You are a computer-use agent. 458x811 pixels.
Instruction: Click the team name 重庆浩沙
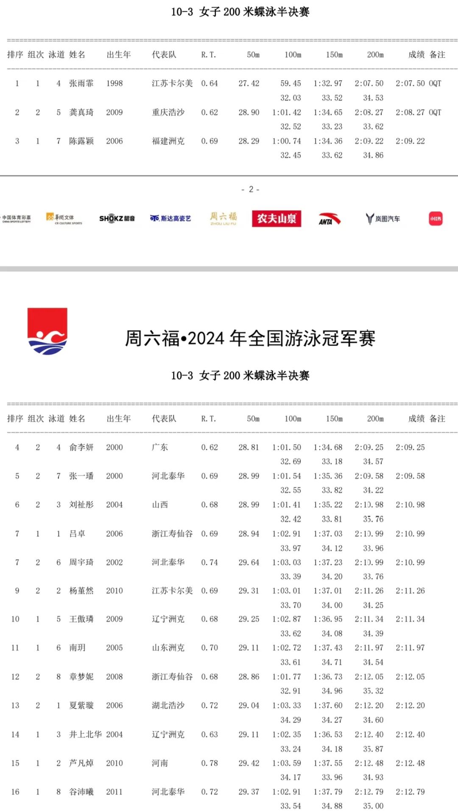point(168,112)
